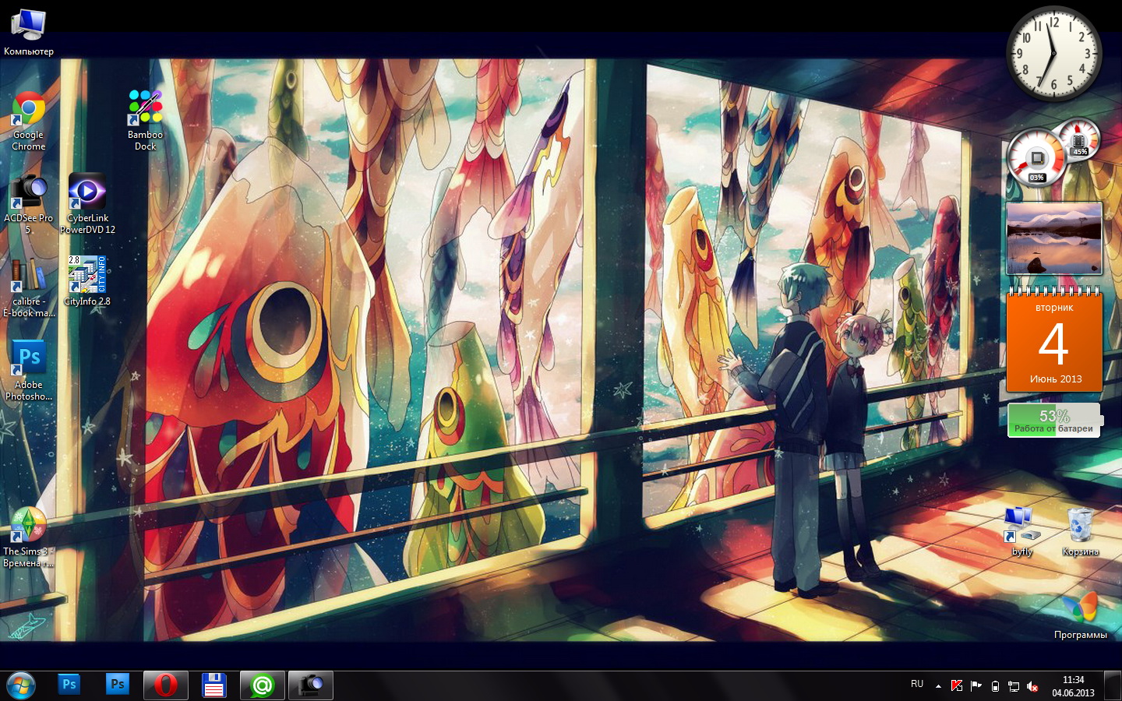Image resolution: width=1122 pixels, height=701 pixels.
Task: Click the 53% battery gadget bar
Action: point(1054,421)
